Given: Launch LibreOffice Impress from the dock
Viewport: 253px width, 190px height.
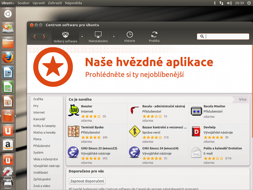Looking at the screenshot, I should tap(8, 101).
